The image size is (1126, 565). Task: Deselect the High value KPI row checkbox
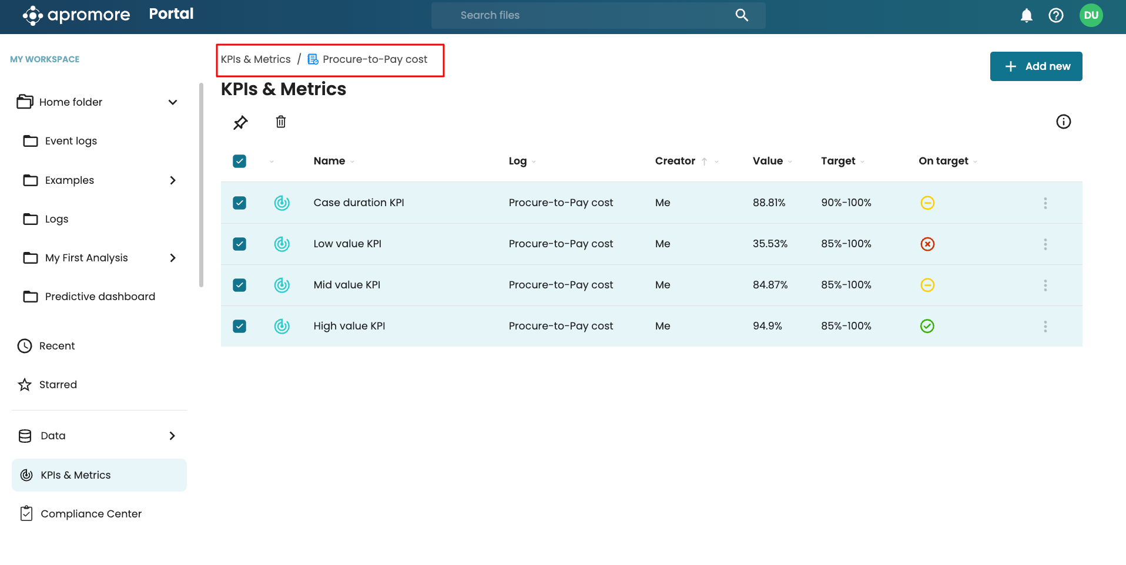239,326
